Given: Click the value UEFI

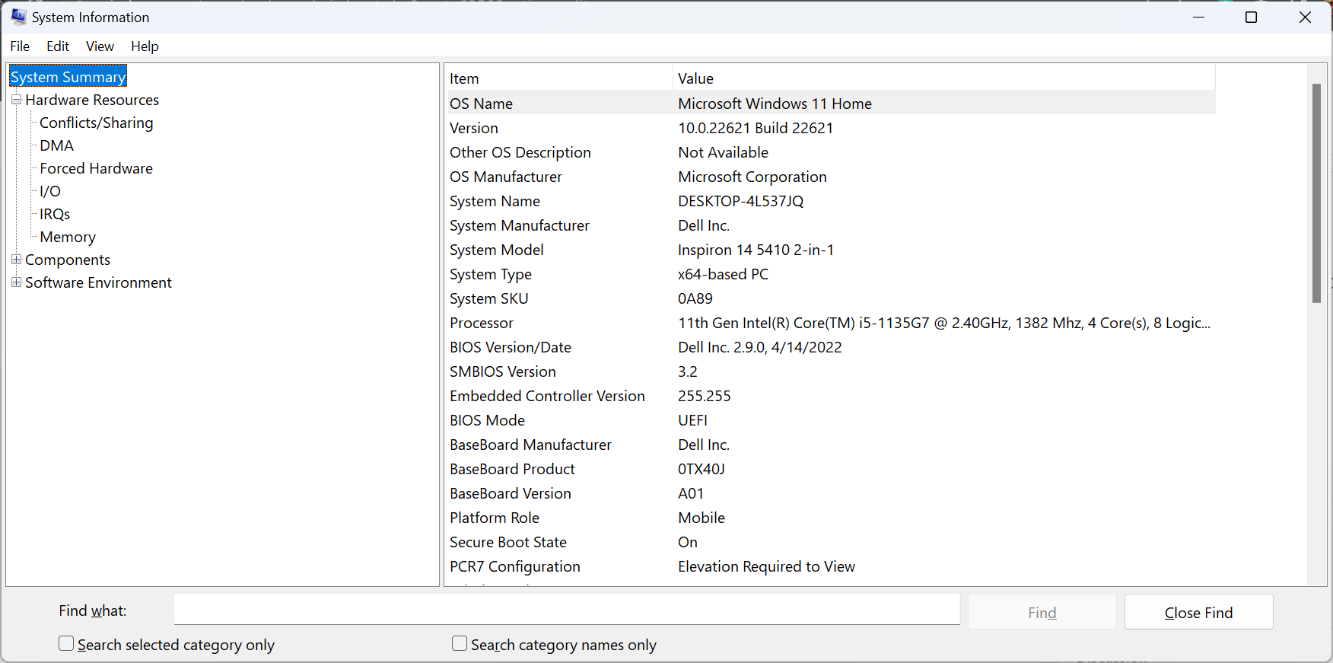Looking at the screenshot, I should pos(693,420).
